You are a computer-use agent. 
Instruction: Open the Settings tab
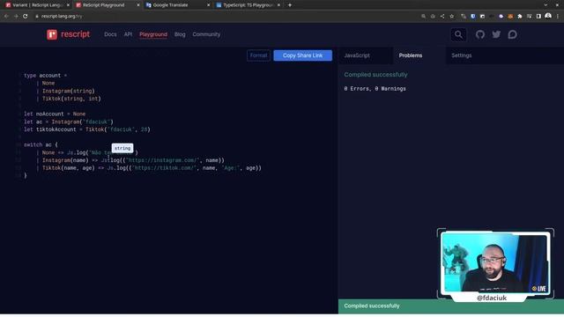click(x=462, y=55)
